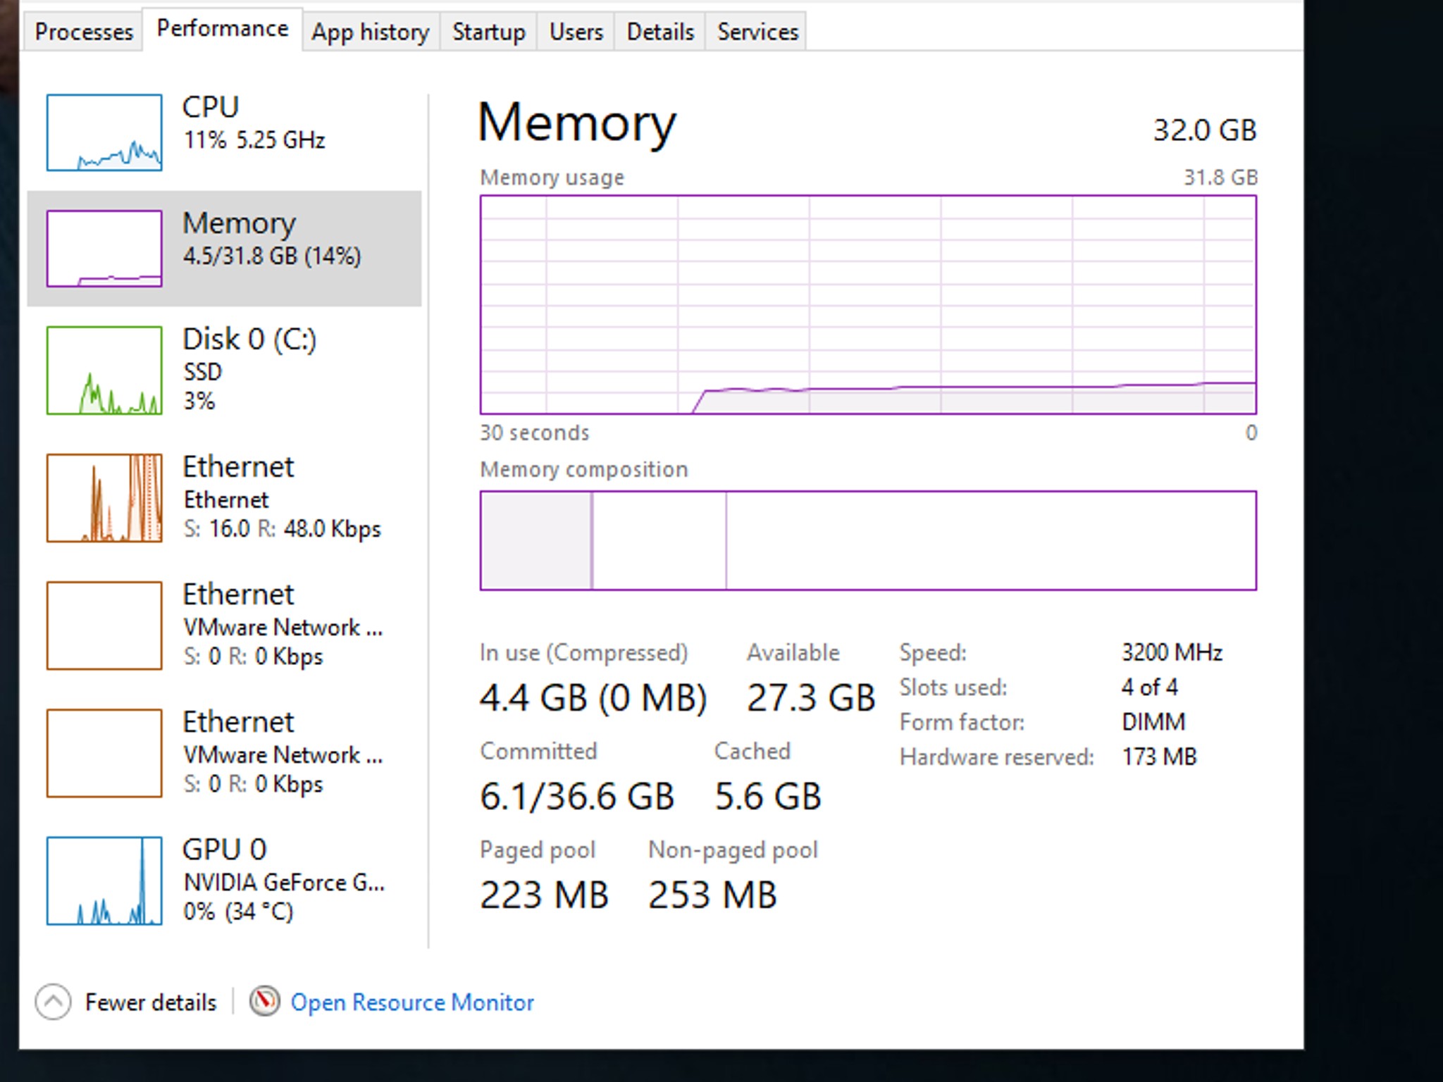
Task: Select second VMware Network adapter entry
Action: [x=282, y=753]
